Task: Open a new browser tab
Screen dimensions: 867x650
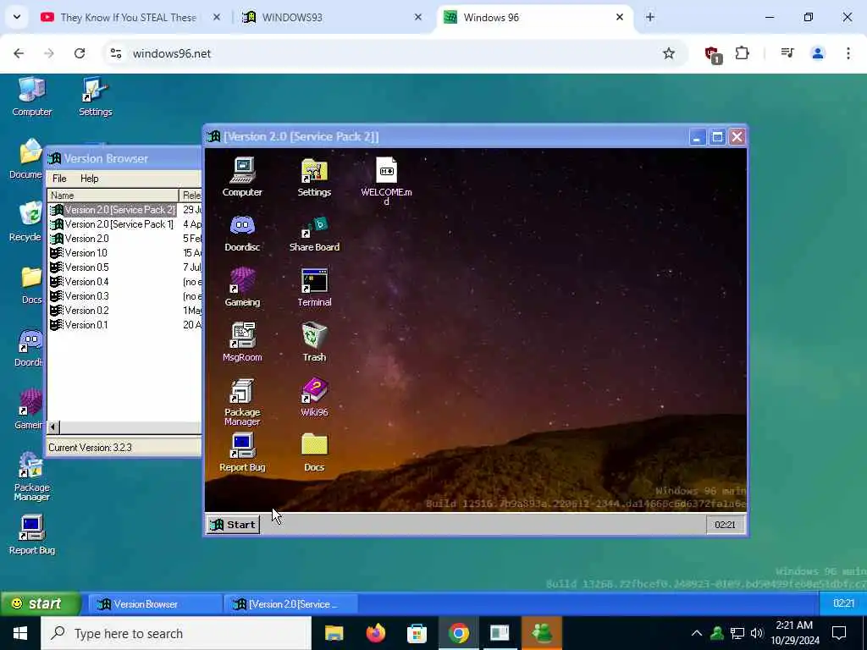Action: click(x=650, y=17)
